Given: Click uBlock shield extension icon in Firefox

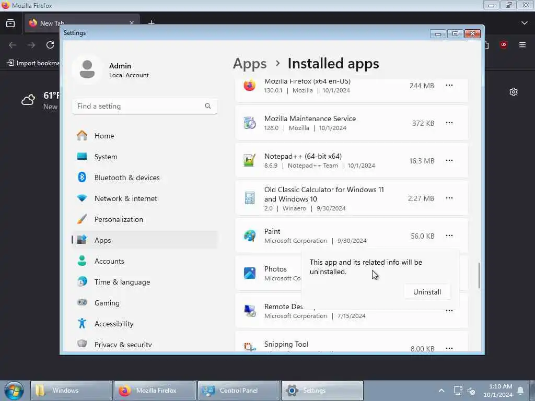Looking at the screenshot, I should point(503,45).
